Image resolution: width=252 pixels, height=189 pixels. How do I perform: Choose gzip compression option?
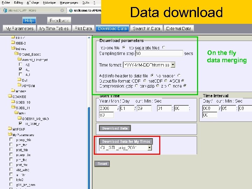pyautogui.click(x=136, y=86)
